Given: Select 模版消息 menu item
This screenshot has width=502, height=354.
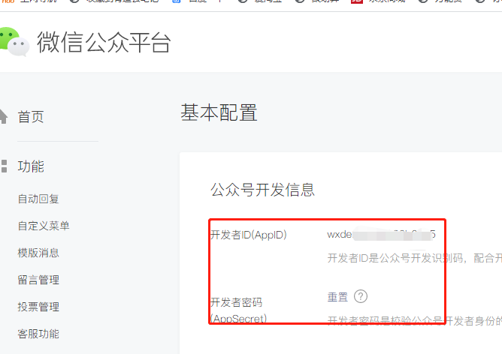Looking at the screenshot, I should [x=38, y=253].
